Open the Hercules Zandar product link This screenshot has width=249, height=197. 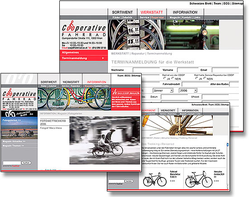219,174
